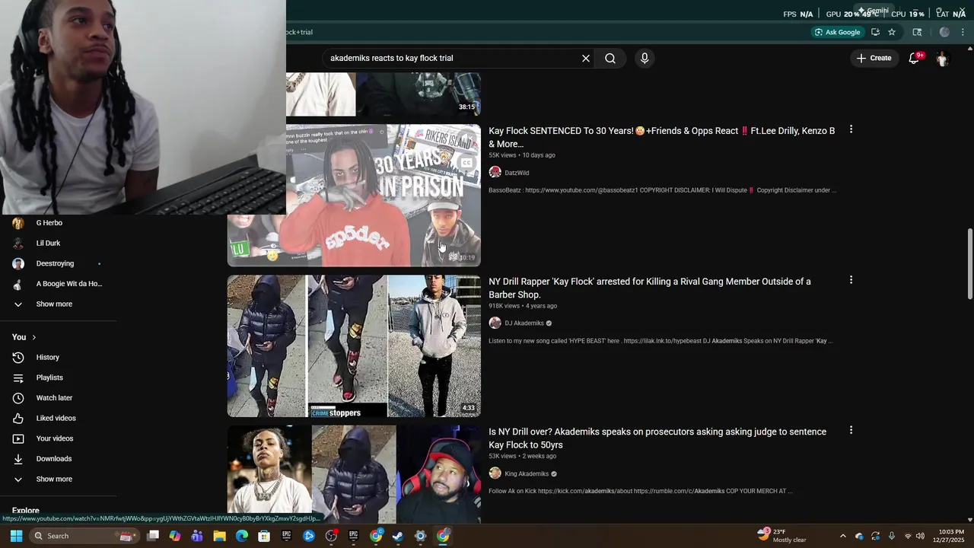Open options for Is NY Drill over video
The height and width of the screenshot is (548, 974).
click(851, 430)
